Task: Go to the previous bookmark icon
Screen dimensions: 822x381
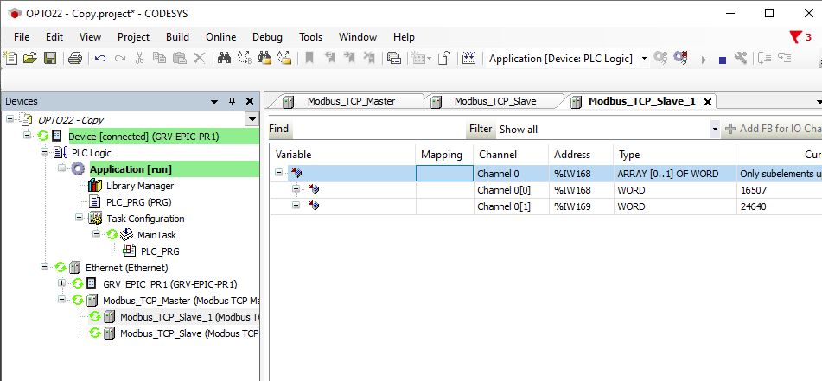Action: pos(329,58)
